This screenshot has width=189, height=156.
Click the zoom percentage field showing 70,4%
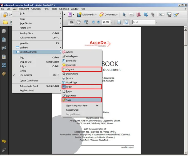point(106,22)
